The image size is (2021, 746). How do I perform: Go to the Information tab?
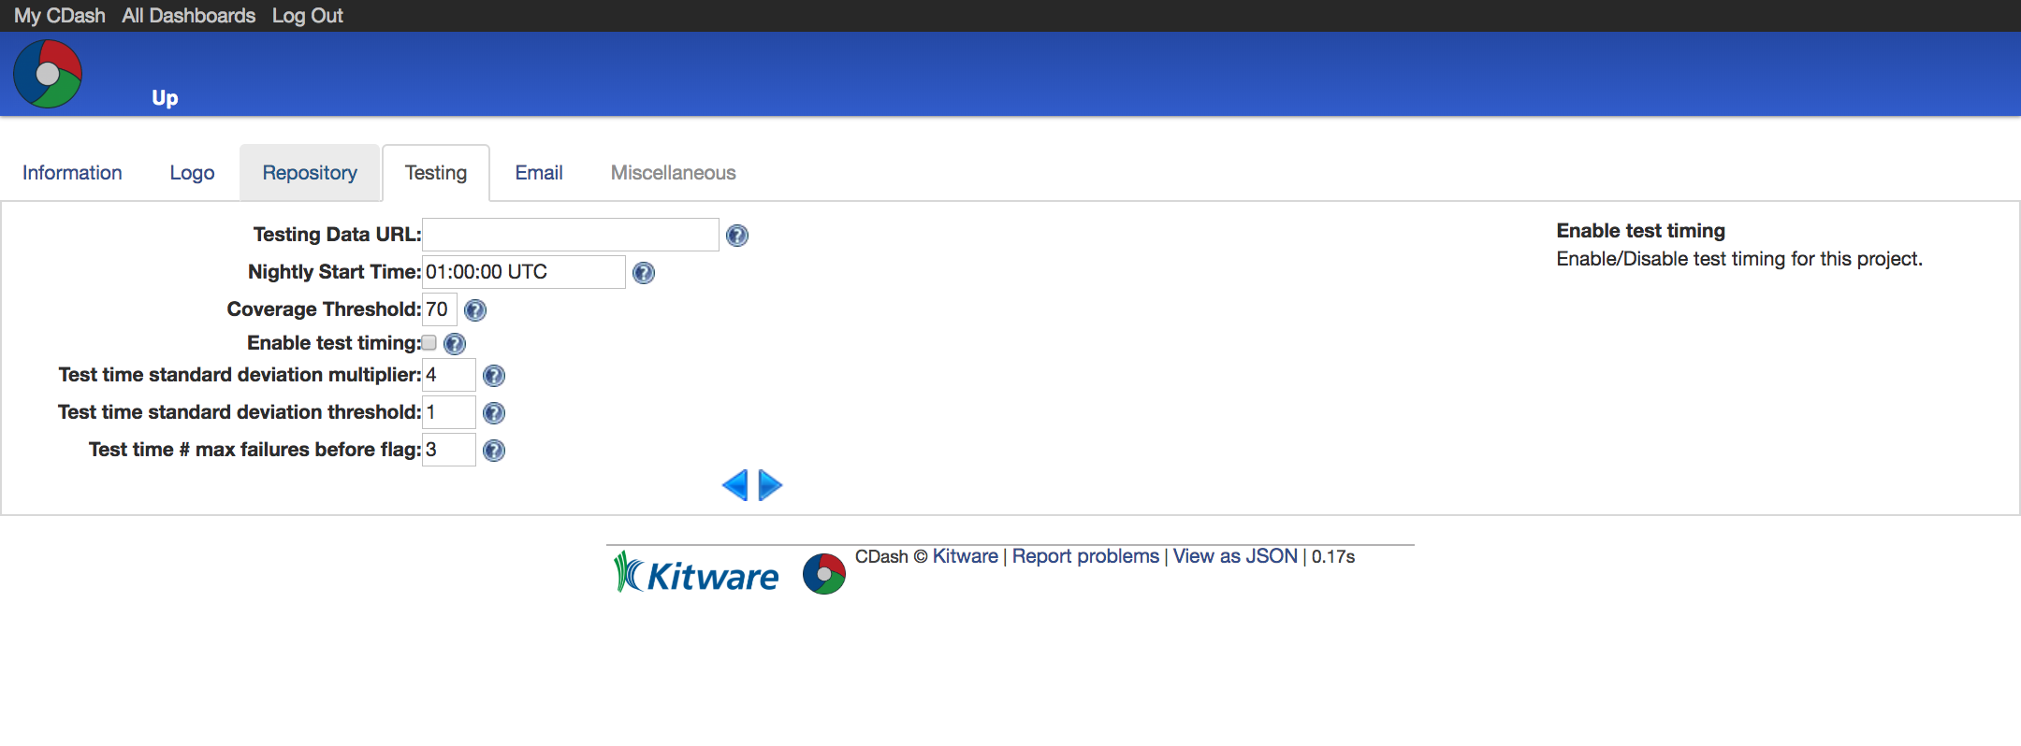[72, 173]
